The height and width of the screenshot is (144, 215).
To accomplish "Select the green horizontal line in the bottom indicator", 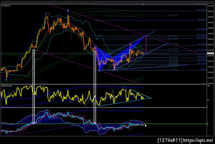I will tap(104, 124).
